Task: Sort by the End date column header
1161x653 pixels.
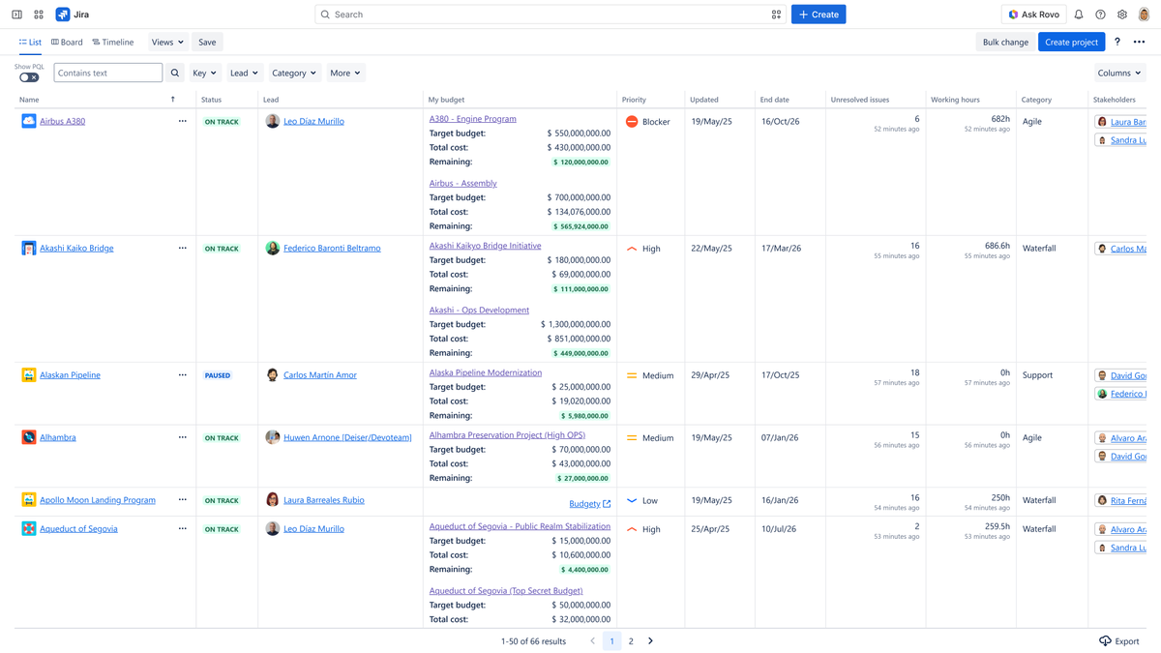Action: coord(774,100)
